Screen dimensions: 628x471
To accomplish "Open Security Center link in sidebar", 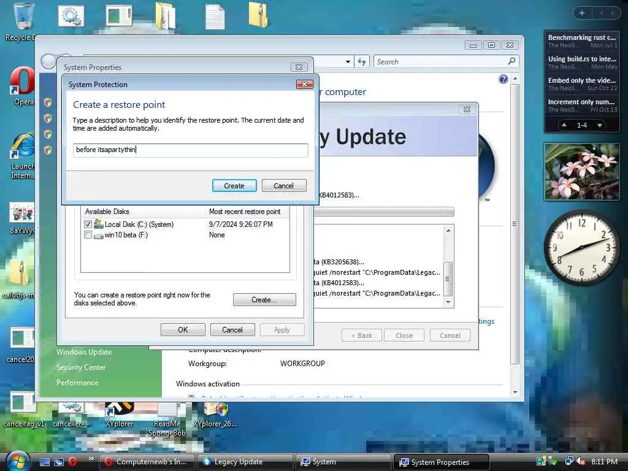I will [x=81, y=367].
